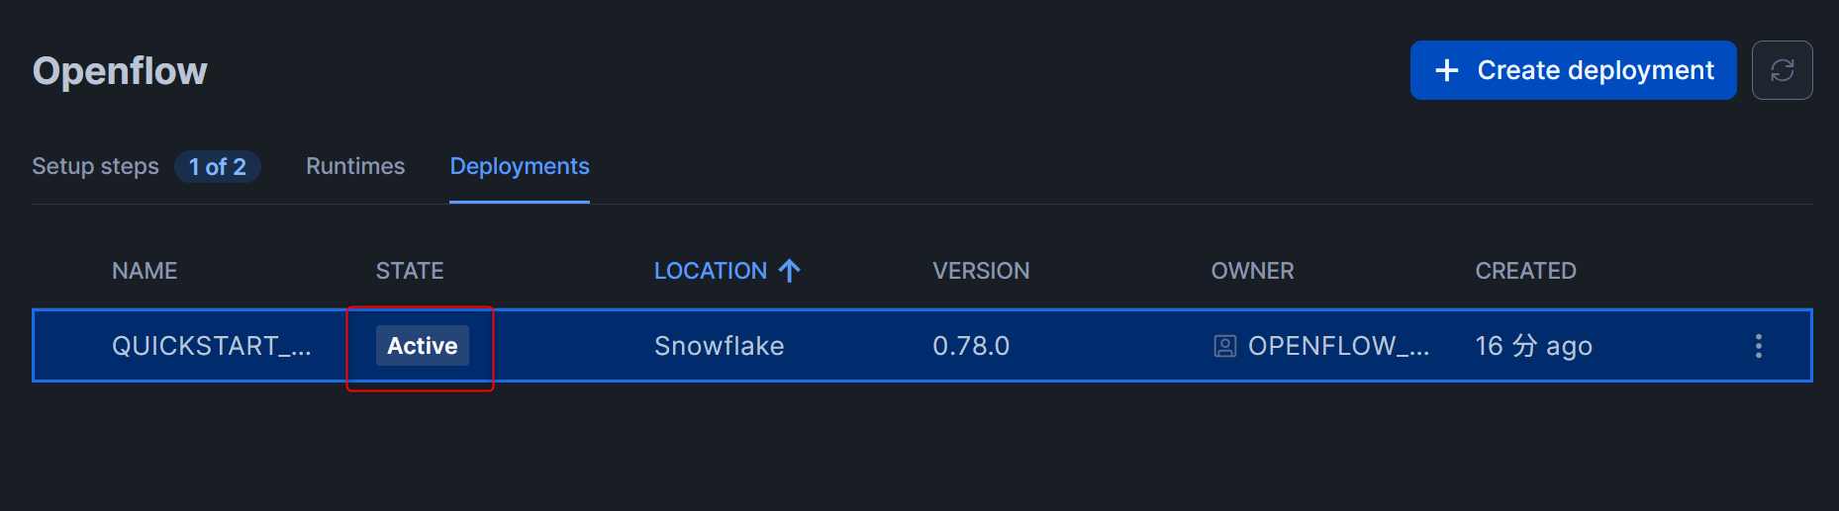
Task: Open the Runtimes tab
Action: point(355,166)
